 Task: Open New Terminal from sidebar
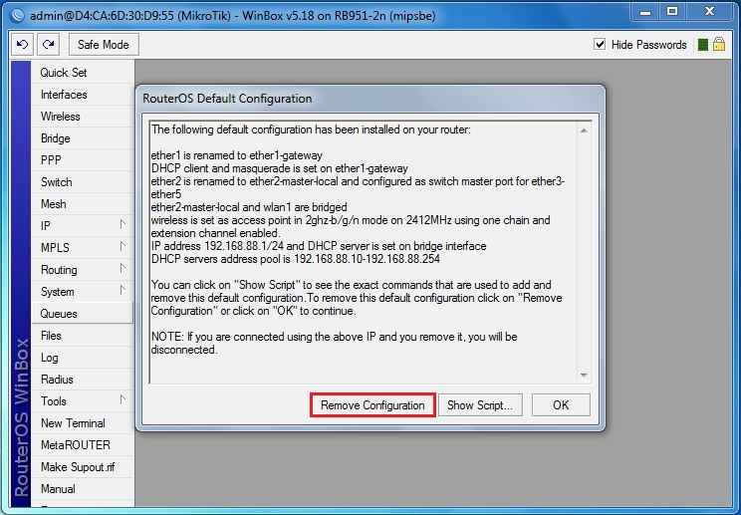73,423
